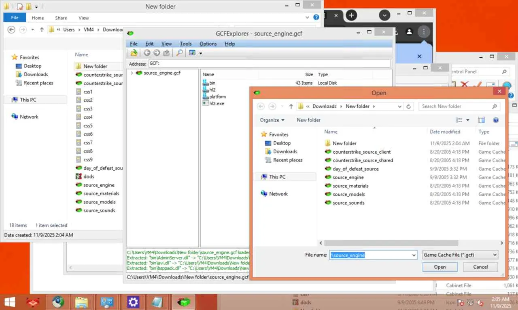
Task: Click the GCFExplorer green icon on the taskbar
Action: click(183, 302)
